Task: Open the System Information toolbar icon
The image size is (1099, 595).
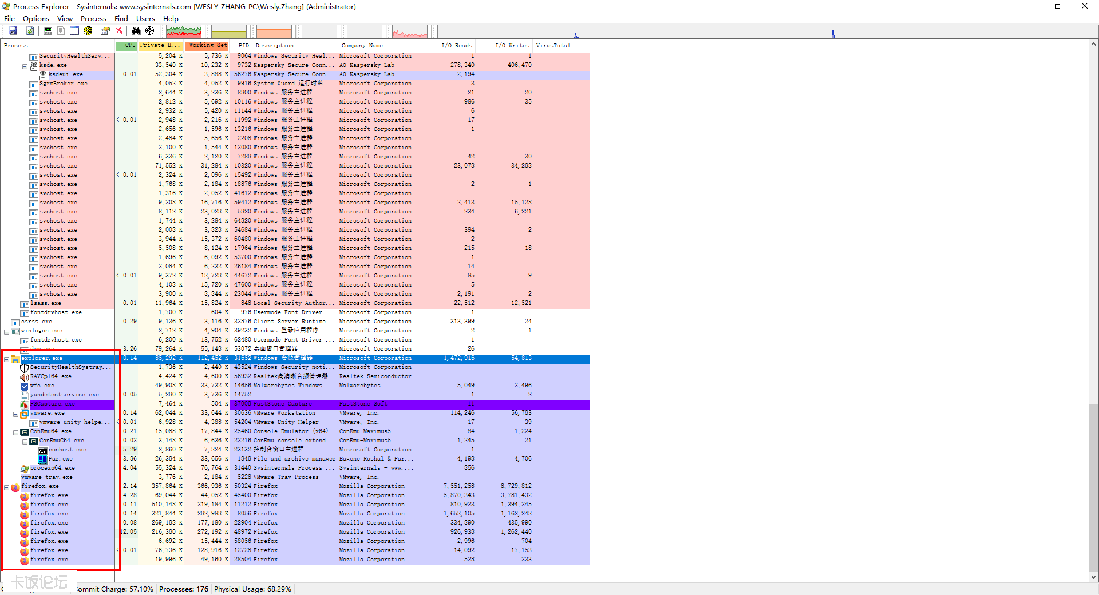Action: [x=48, y=31]
